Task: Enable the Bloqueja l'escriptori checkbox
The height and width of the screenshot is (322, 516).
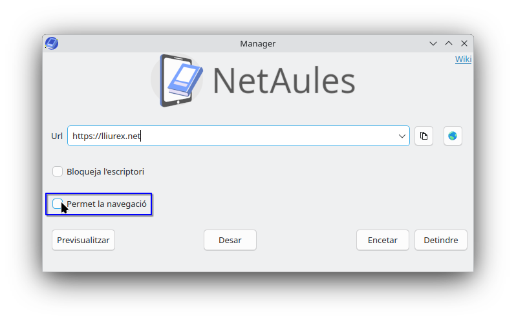Action: [x=58, y=171]
